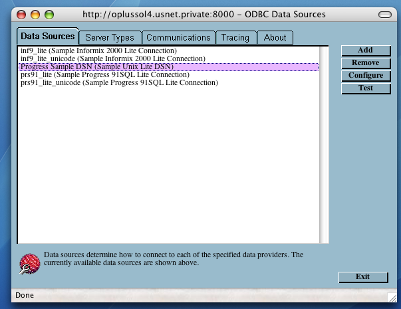401x309 pixels.
Task: Run Test on the selected data source
Action: click(365, 88)
